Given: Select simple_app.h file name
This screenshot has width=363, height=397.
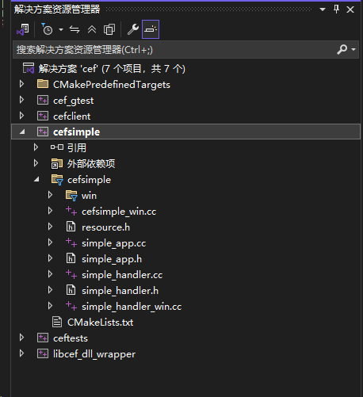Looking at the screenshot, I should coord(112,259).
